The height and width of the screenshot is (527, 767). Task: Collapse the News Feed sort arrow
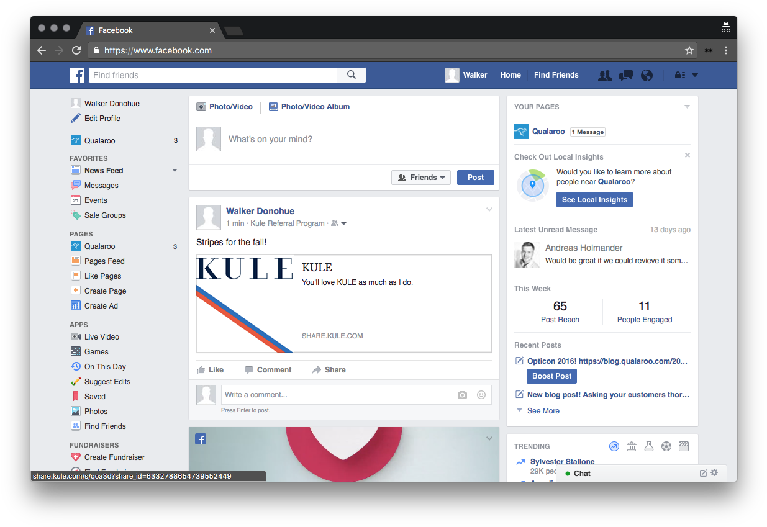[175, 170]
